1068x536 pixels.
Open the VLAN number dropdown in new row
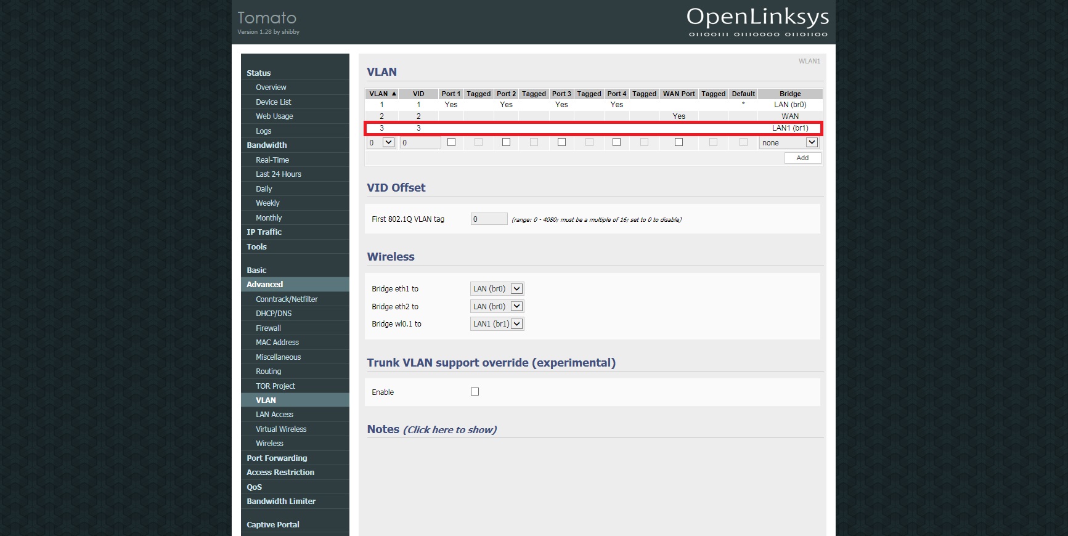pyautogui.click(x=381, y=143)
